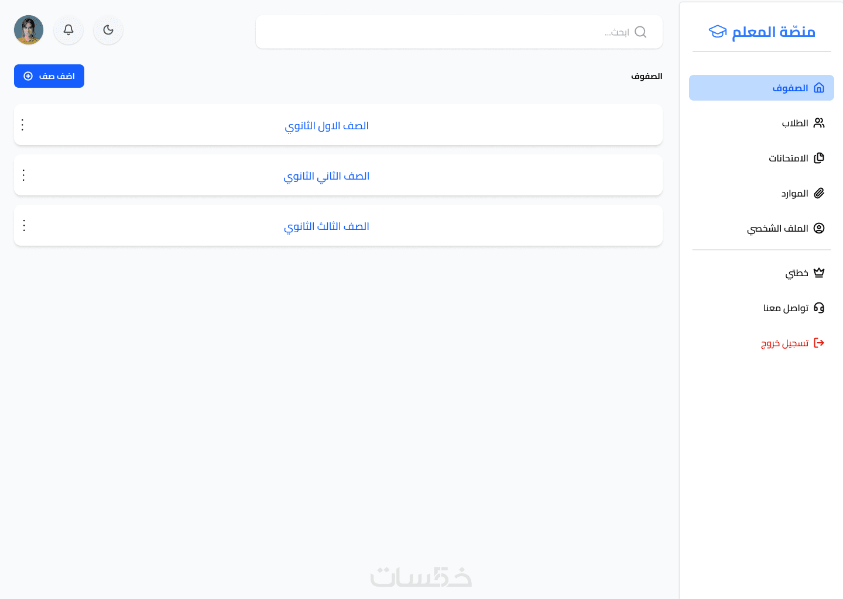843x599 pixels.
Task: Open the الصف الثالث الثانوي class link
Action: (327, 226)
